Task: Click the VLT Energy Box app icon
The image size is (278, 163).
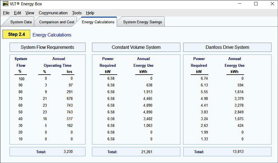Action: pos(5,4)
